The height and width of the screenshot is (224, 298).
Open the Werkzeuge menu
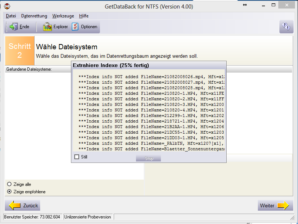click(x=63, y=16)
